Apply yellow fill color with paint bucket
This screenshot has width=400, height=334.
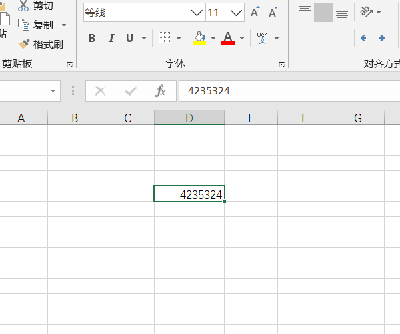tap(199, 38)
